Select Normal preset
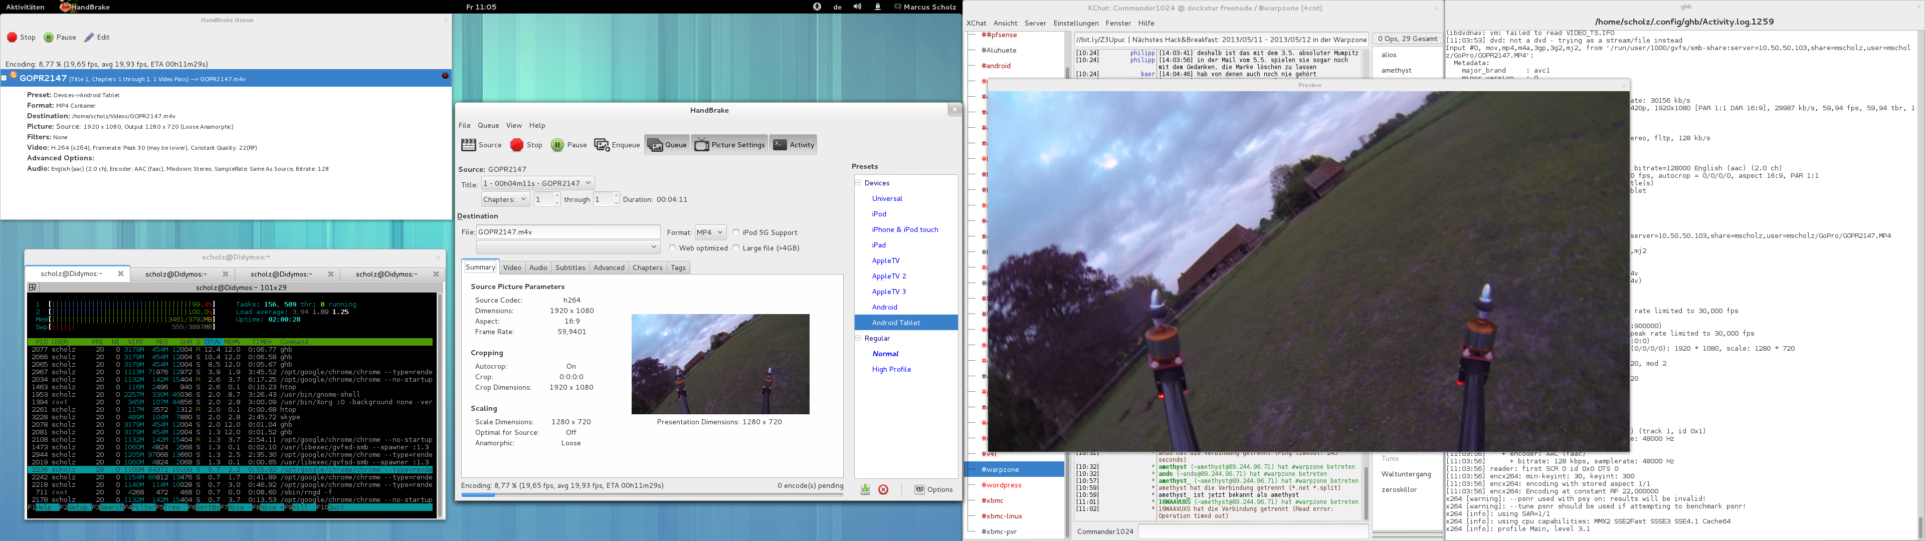 click(x=885, y=354)
